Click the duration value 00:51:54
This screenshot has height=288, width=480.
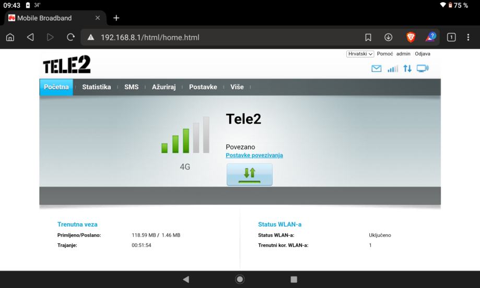[x=142, y=245]
